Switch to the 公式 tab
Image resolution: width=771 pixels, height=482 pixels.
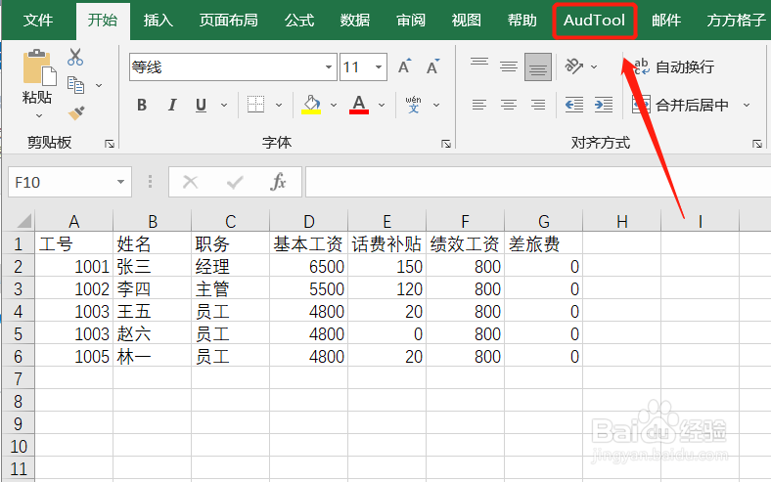(299, 21)
